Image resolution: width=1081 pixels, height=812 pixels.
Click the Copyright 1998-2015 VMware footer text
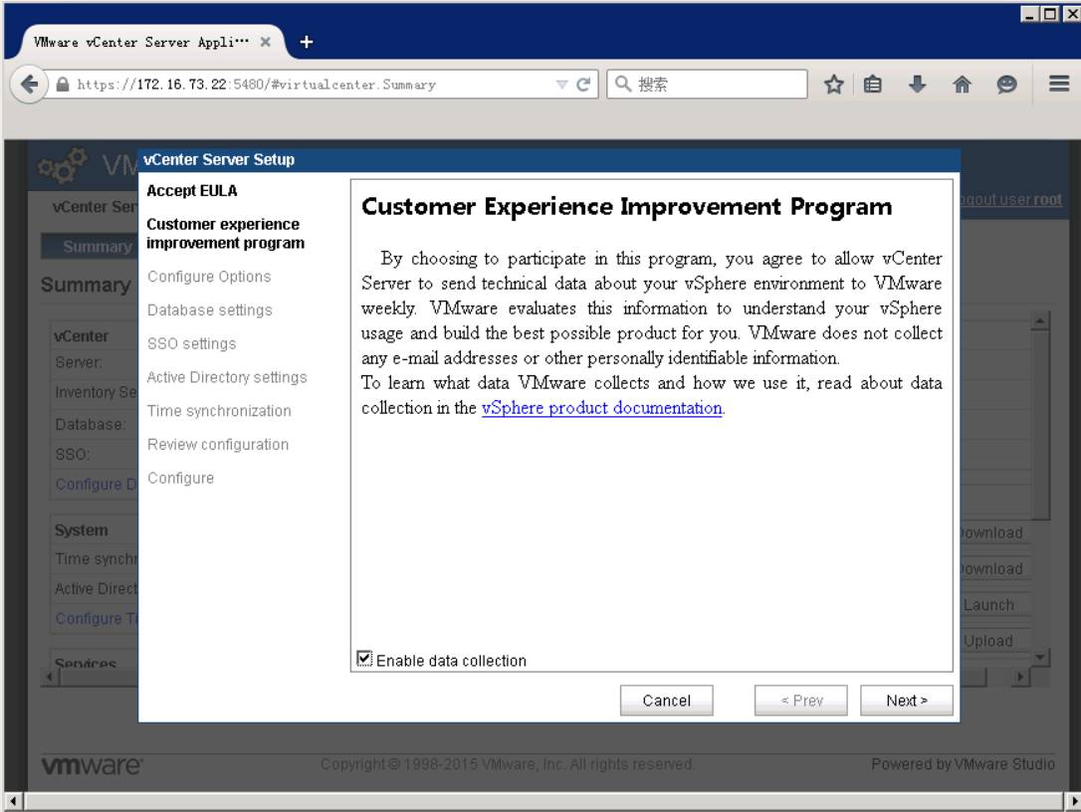507,764
